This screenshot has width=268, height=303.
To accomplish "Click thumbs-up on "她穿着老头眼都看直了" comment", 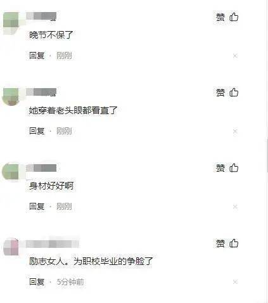I will pos(234,93).
